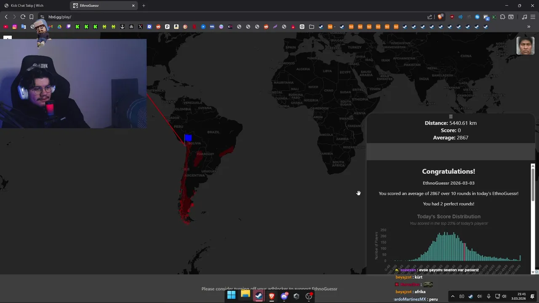Open site settings icon in address bar
539x303 pixels.
point(42,17)
